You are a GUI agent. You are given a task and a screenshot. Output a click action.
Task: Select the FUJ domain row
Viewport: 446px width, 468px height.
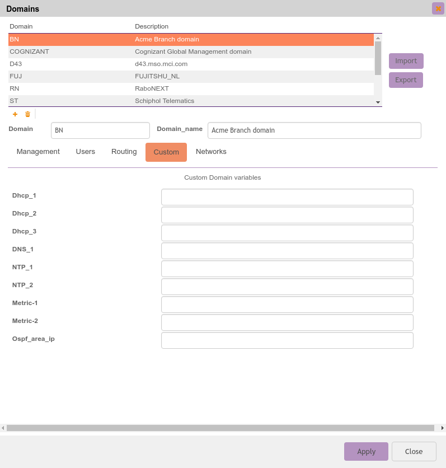point(190,76)
